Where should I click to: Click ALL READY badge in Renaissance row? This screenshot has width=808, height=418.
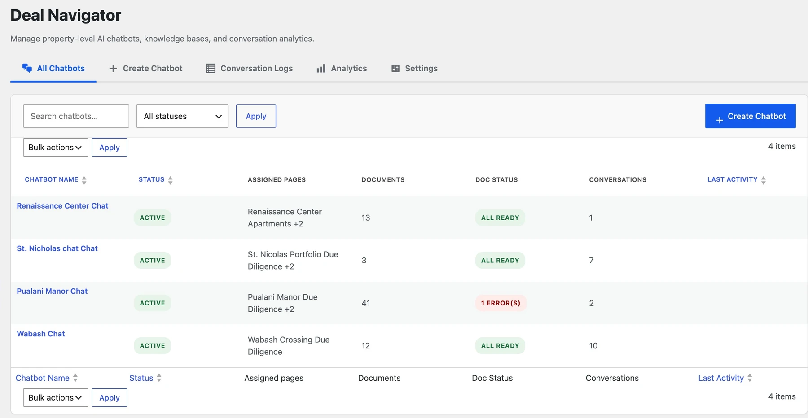500,218
